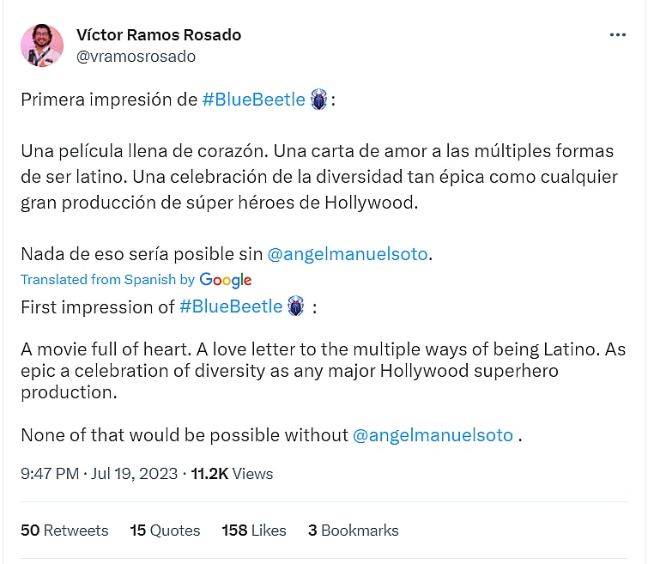Show the 158 Likes list

coord(254,531)
